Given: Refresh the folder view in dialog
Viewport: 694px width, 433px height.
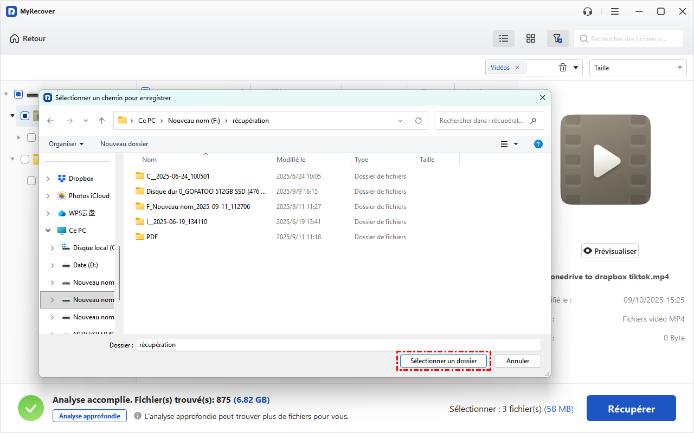Looking at the screenshot, I should [418, 121].
